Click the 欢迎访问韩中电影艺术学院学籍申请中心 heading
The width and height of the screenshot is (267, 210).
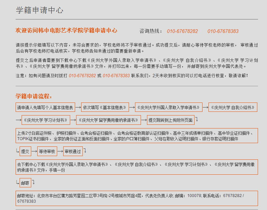coord(67,31)
